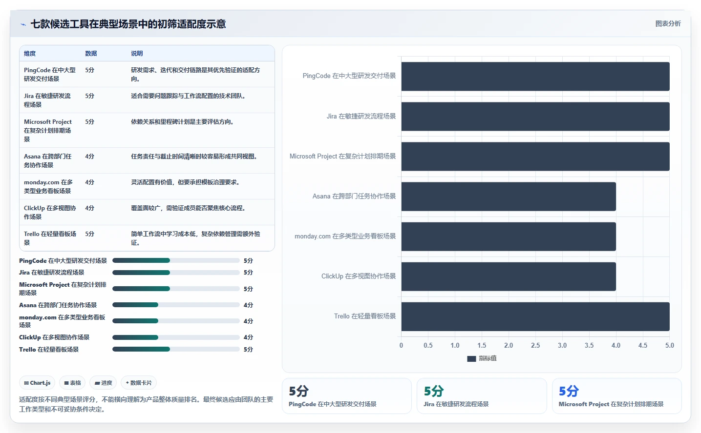The image size is (701, 433).
Task: Click the monday.com bar in the chart
Action: click(x=509, y=236)
